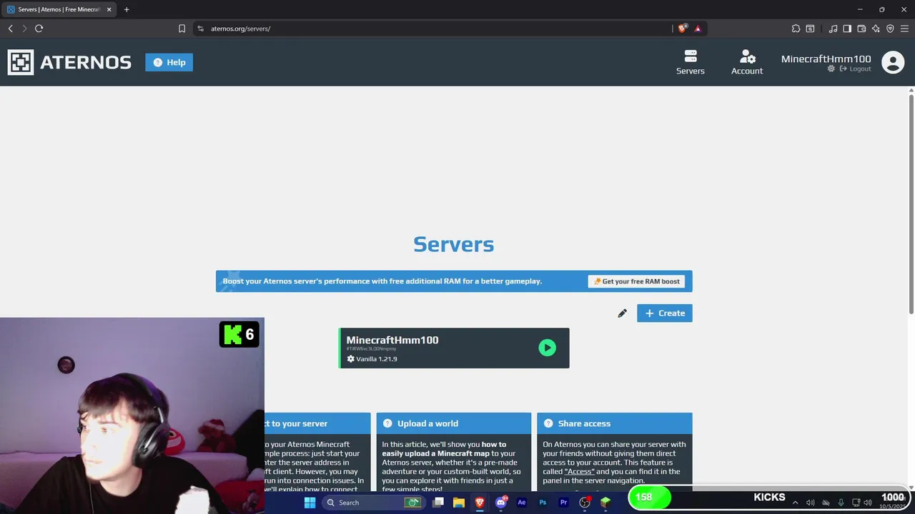Open Brave Rewards triangle icon

698,29
